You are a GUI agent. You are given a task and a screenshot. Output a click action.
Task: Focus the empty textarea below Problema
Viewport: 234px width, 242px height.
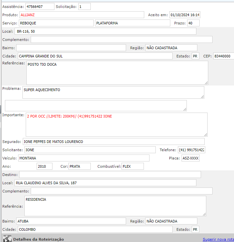coord(96,106)
